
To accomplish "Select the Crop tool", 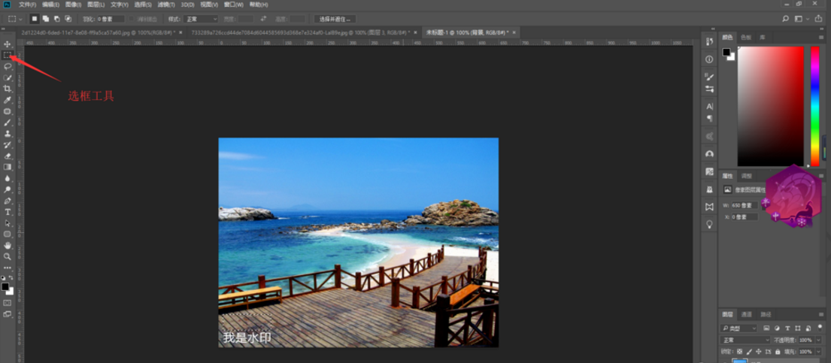I will click(x=8, y=89).
